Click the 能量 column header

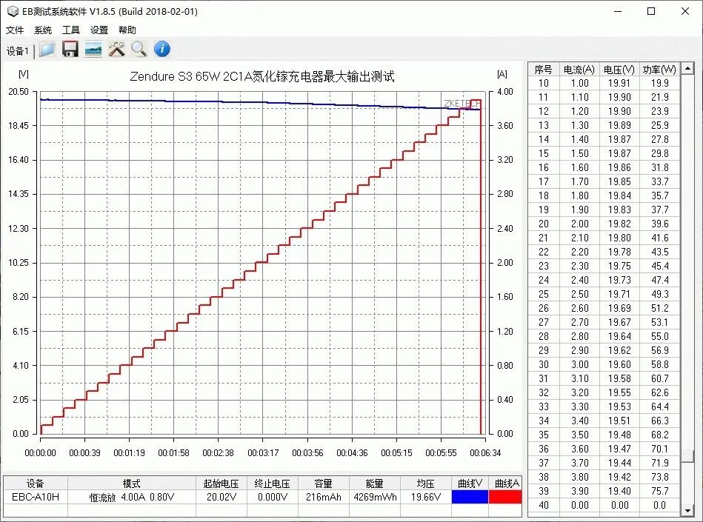[374, 483]
